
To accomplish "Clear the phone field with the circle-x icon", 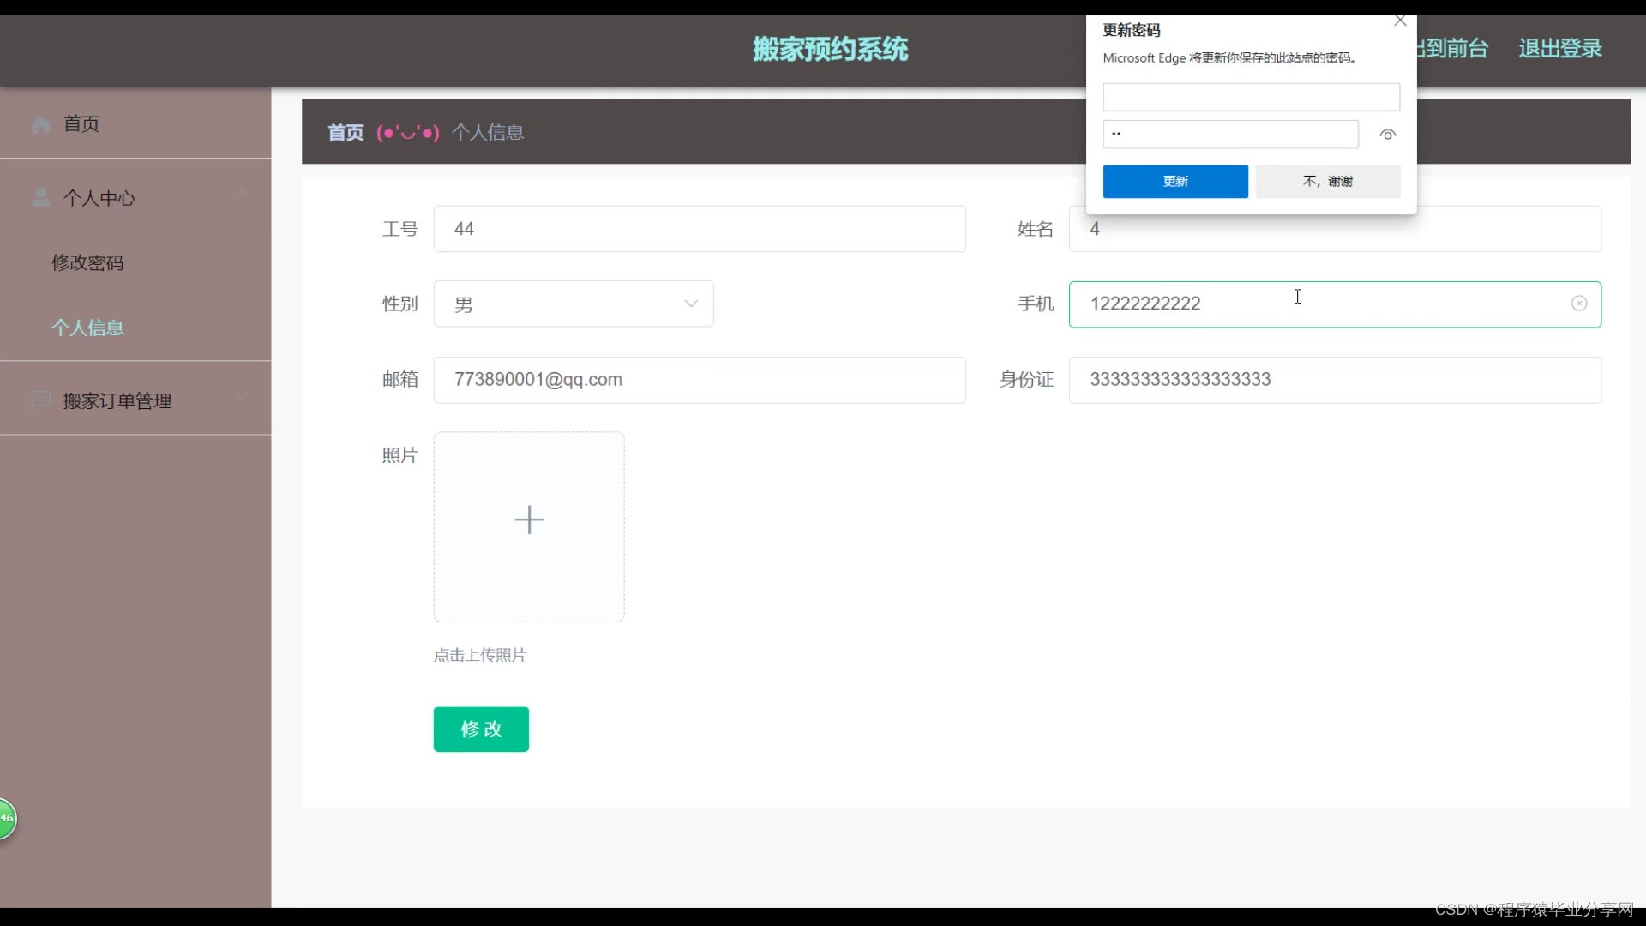I will click(x=1578, y=304).
